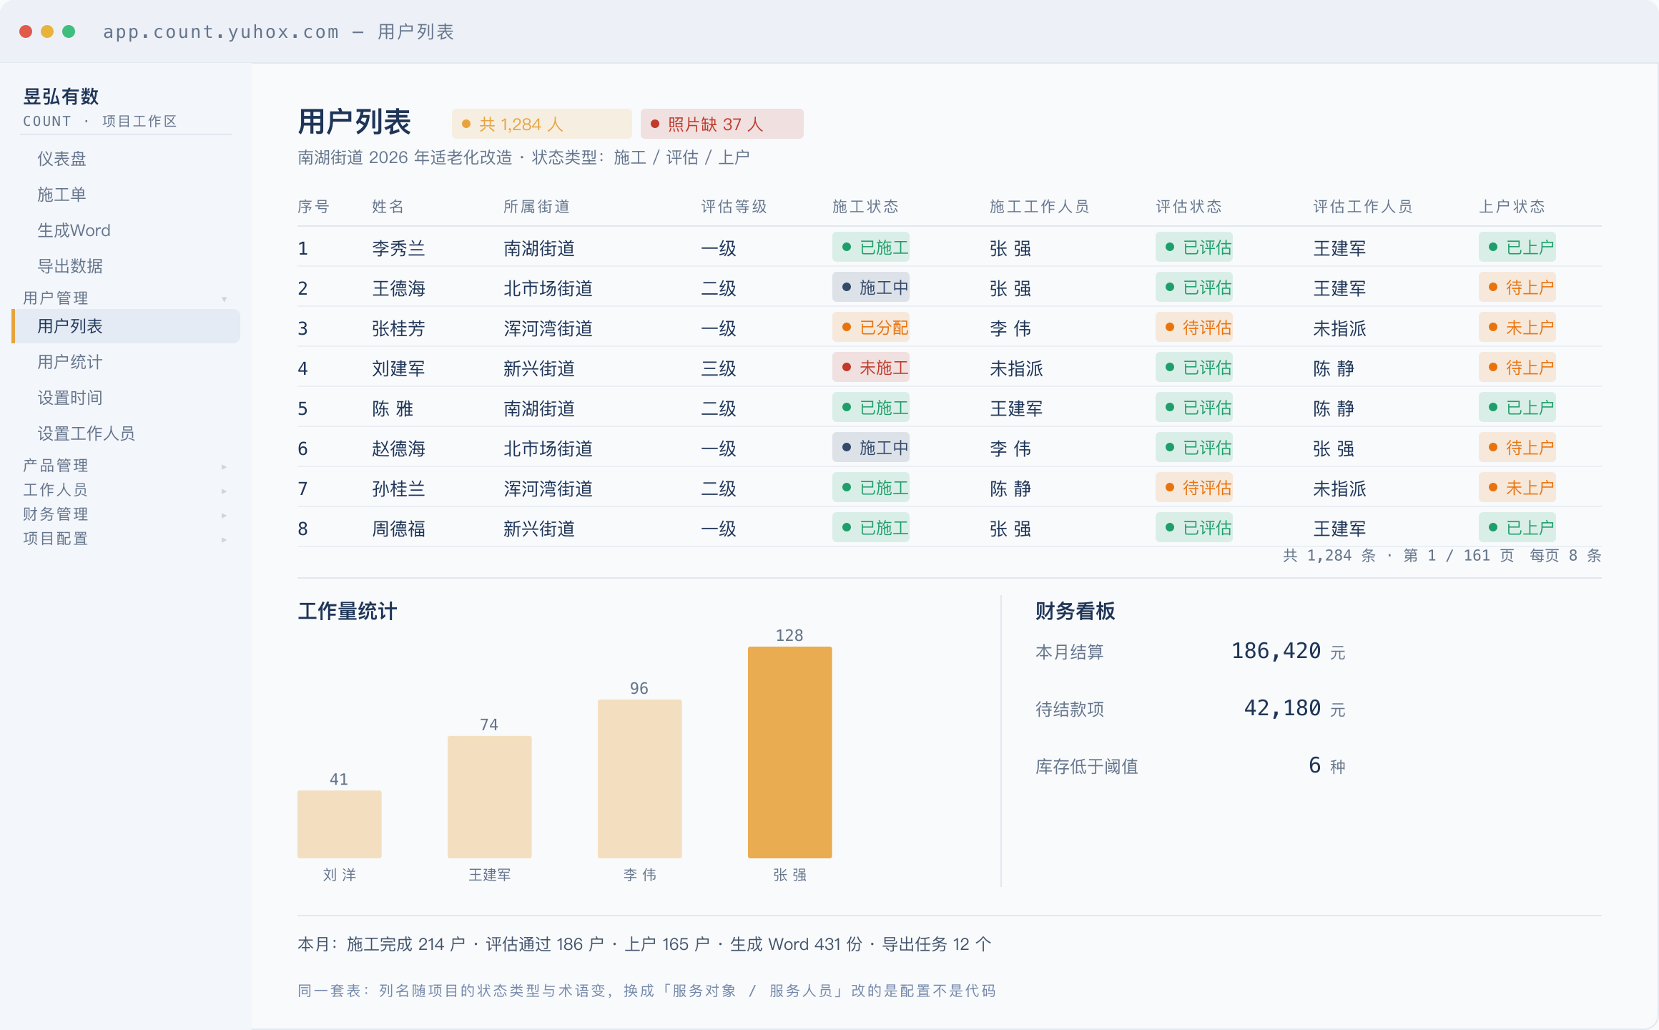The width and height of the screenshot is (1659, 1030).
Task: Click the 共 1,284 人 badge
Action: pos(541,124)
